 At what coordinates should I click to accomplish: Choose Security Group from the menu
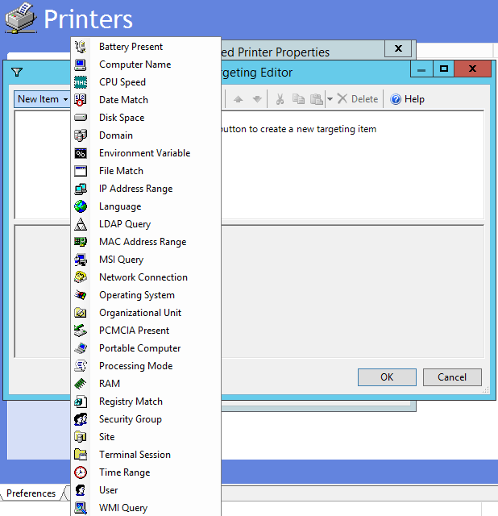(x=130, y=419)
